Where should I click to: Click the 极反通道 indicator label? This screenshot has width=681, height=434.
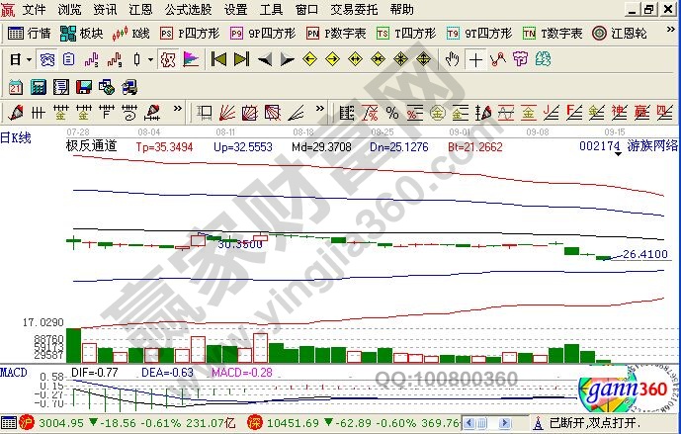point(91,146)
